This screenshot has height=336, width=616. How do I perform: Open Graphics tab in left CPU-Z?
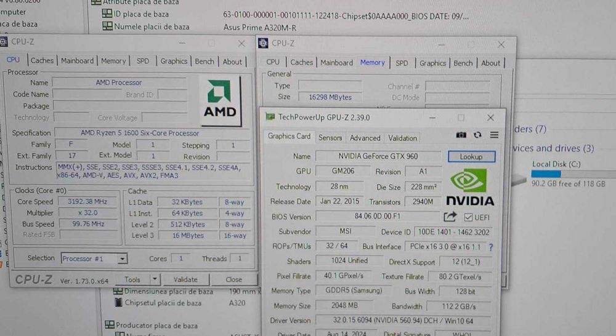pos(174,61)
